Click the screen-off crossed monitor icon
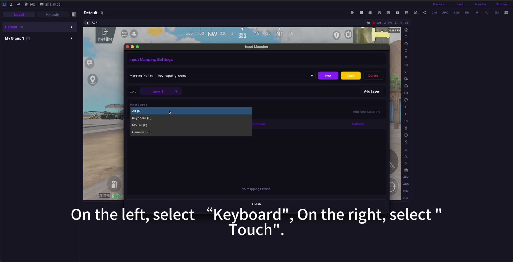This screenshot has height=262, width=513. tap(406, 156)
